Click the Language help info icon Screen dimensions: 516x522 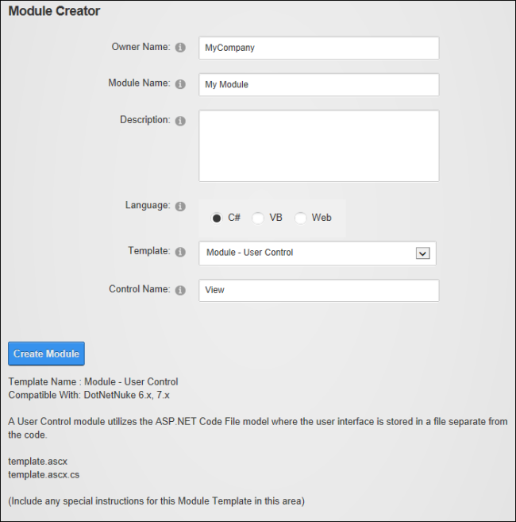click(180, 207)
